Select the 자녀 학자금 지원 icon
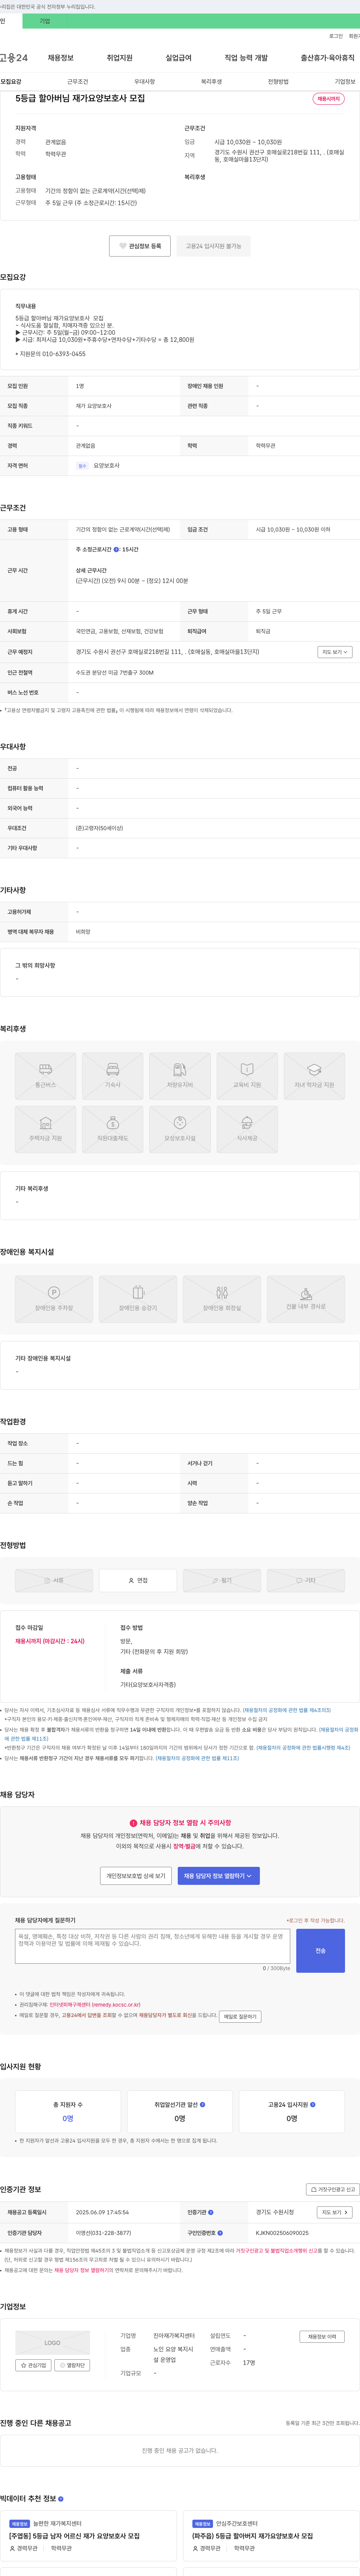 pyautogui.click(x=314, y=1076)
